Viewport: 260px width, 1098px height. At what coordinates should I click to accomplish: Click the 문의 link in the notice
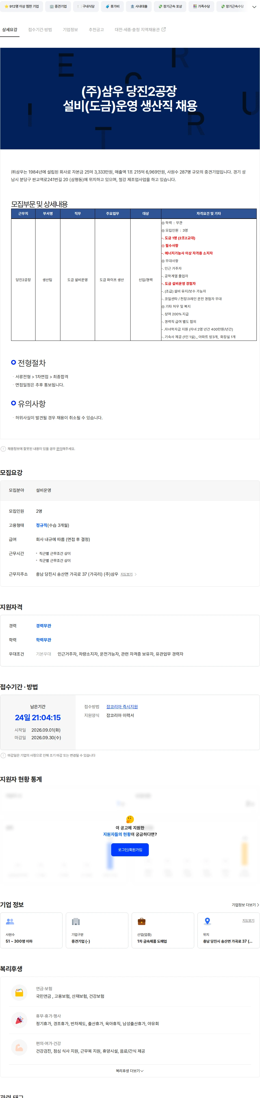(59, 449)
